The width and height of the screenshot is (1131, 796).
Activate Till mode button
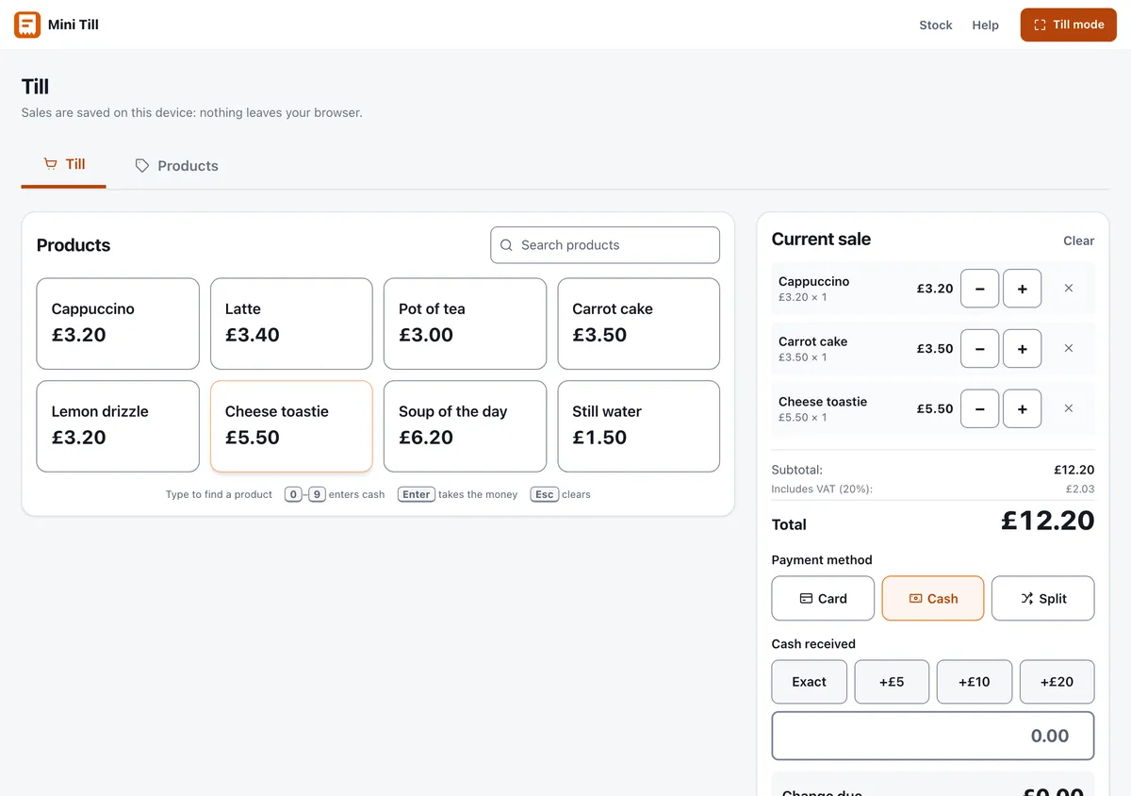pos(1069,25)
